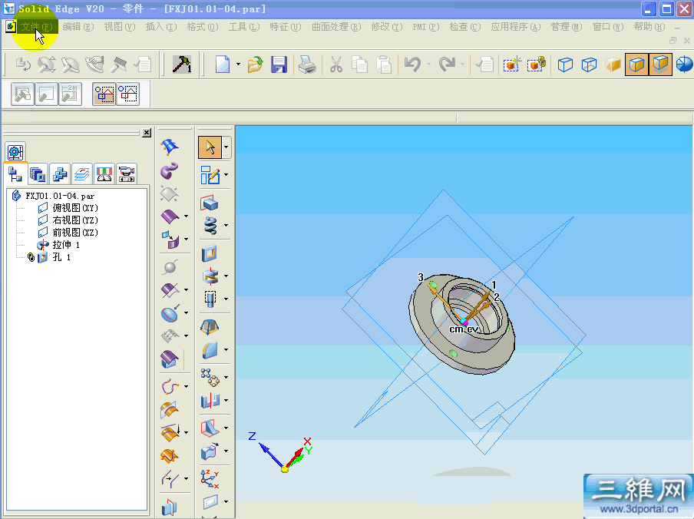
Task: Click the Cut scissors icon
Action: point(336,64)
